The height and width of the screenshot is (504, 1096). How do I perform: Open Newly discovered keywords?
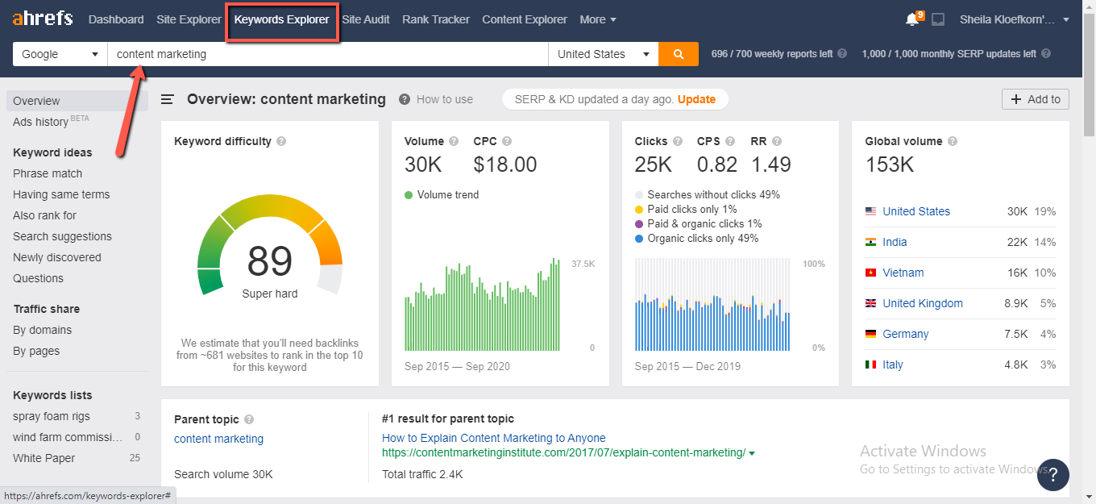coord(57,257)
